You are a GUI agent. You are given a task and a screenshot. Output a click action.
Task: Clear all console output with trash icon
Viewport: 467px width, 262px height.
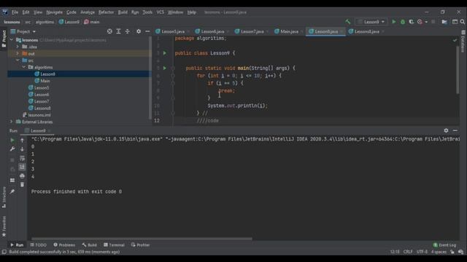pos(22,185)
